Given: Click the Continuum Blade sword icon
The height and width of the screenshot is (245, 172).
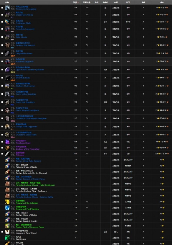Looking at the screenshot, I should (x=7, y=22).
